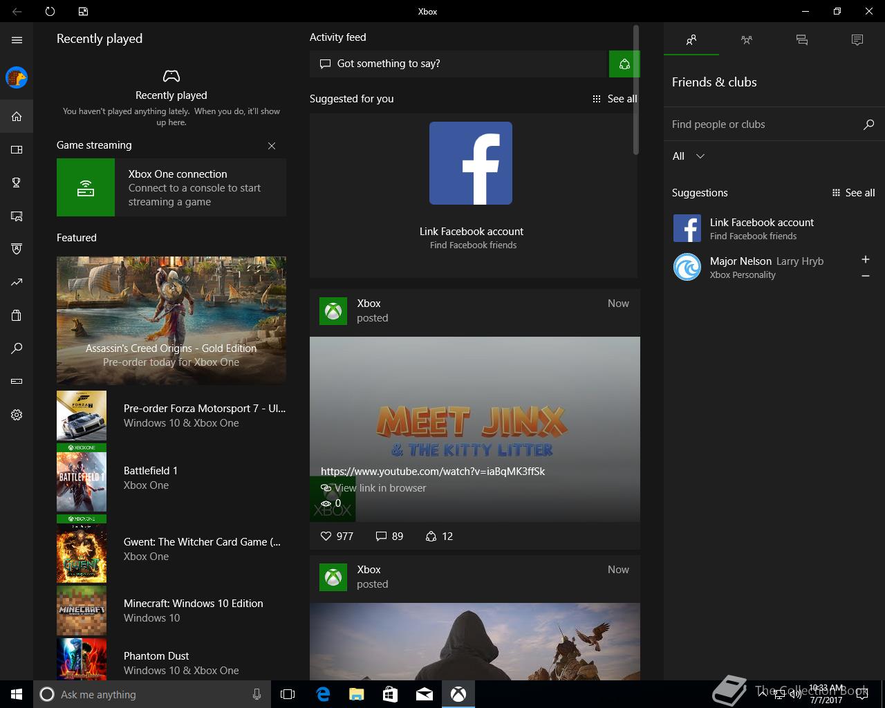
Task: Open Minecraft: Windows 10 Edition item
Action: click(171, 611)
